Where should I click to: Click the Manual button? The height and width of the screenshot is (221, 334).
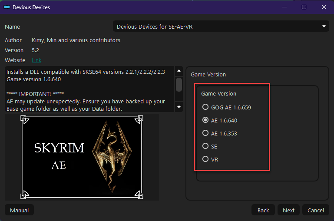tap(19, 210)
